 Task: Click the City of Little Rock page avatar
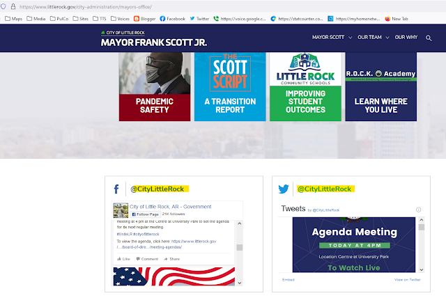pos(121,210)
